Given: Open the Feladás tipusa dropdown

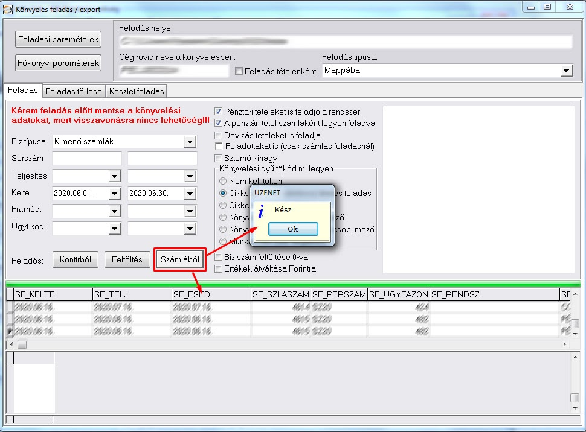Looking at the screenshot, I should tap(566, 71).
